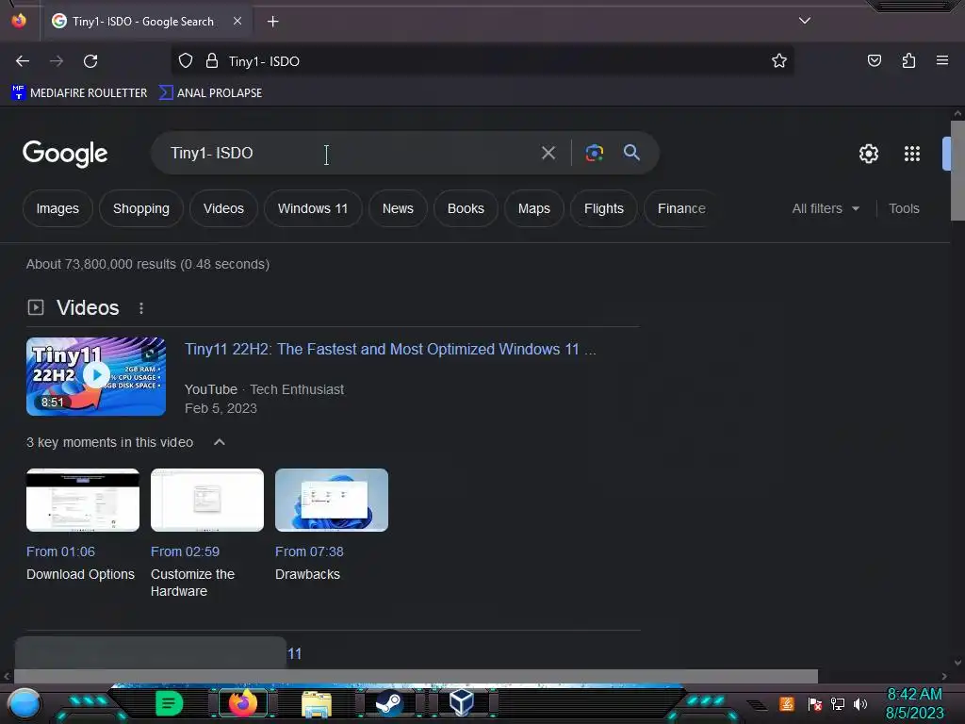Submit search with magnifier icon
The image size is (965, 724).
click(x=631, y=152)
